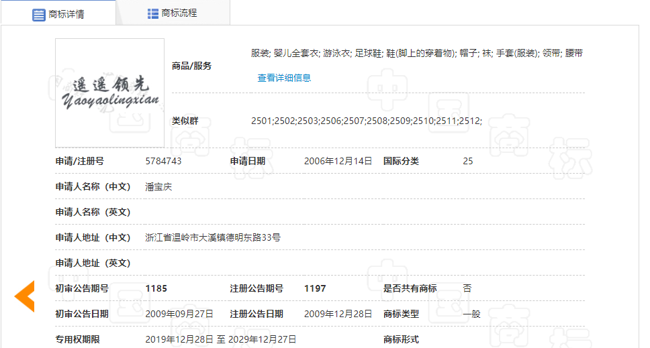Image resolution: width=650 pixels, height=348 pixels.
Task: Click the international class value 25
Action: click(467, 161)
